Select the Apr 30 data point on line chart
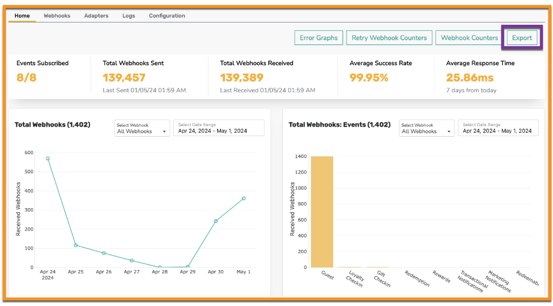 (x=215, y=221)
